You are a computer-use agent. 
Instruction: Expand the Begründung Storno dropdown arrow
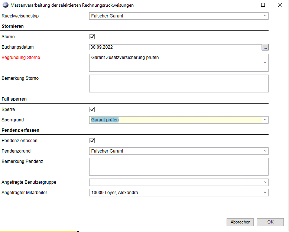[265, 63]
